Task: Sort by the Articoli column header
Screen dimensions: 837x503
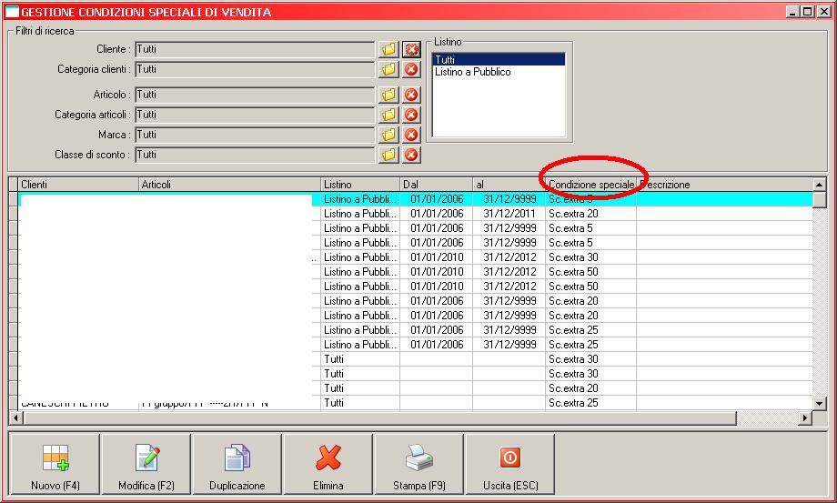Action: (229, 185)
